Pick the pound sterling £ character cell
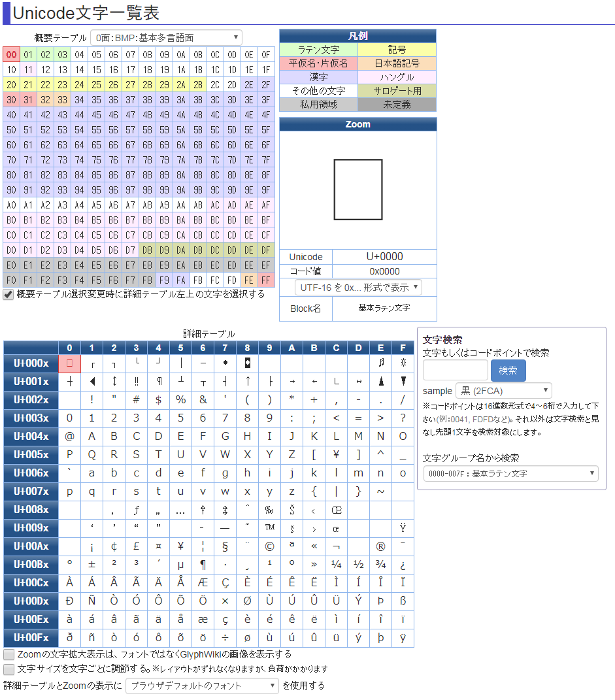The image size is (615, 700). (136, 546)
